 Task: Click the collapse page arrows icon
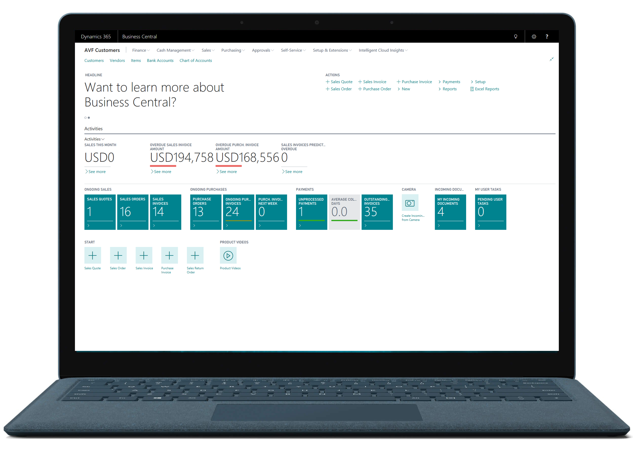[x=551, y=59]
